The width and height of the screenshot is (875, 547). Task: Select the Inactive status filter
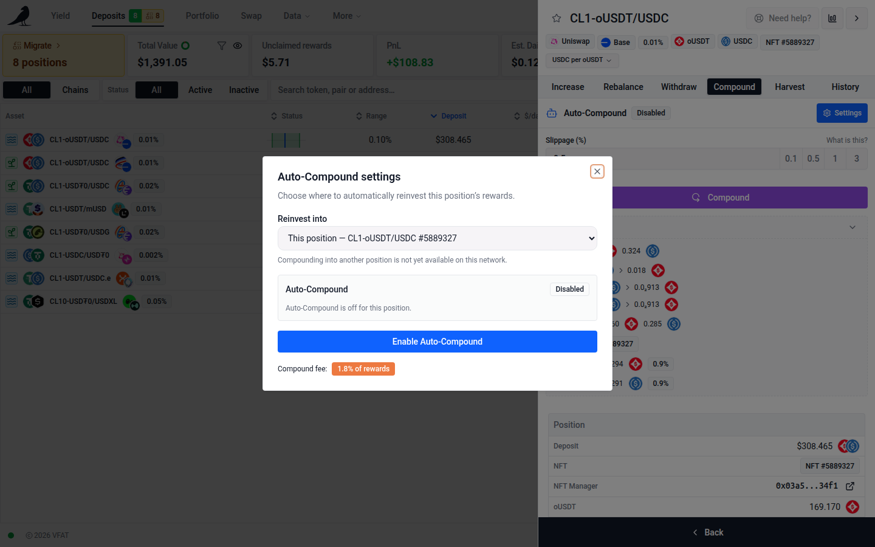[x=244, y=90]
